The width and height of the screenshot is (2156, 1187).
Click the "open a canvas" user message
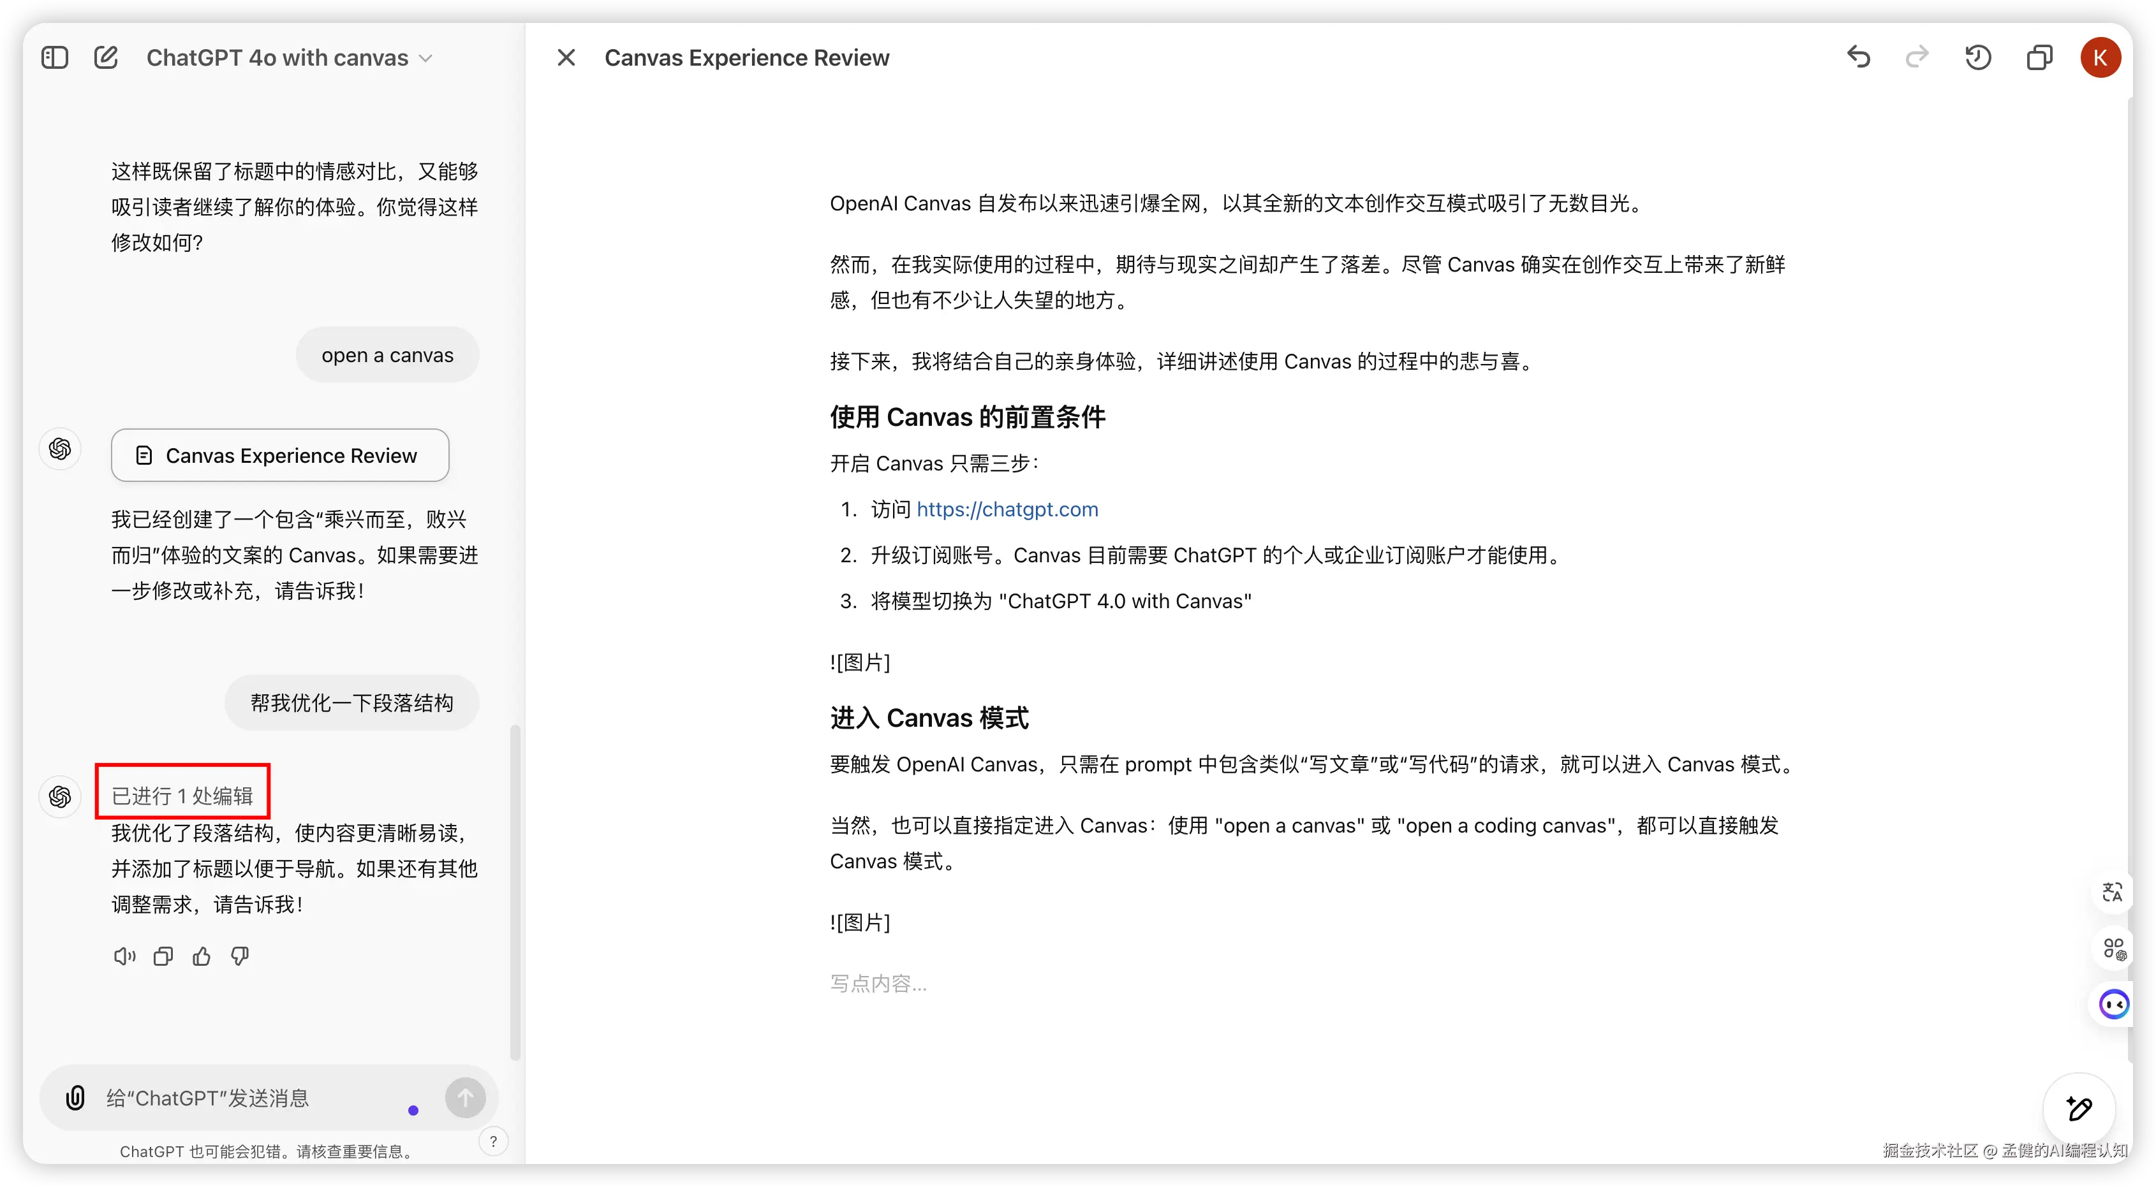(x=388, y=354)
